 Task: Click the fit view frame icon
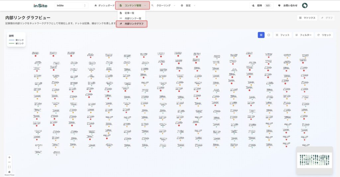[x=9, y=167]
